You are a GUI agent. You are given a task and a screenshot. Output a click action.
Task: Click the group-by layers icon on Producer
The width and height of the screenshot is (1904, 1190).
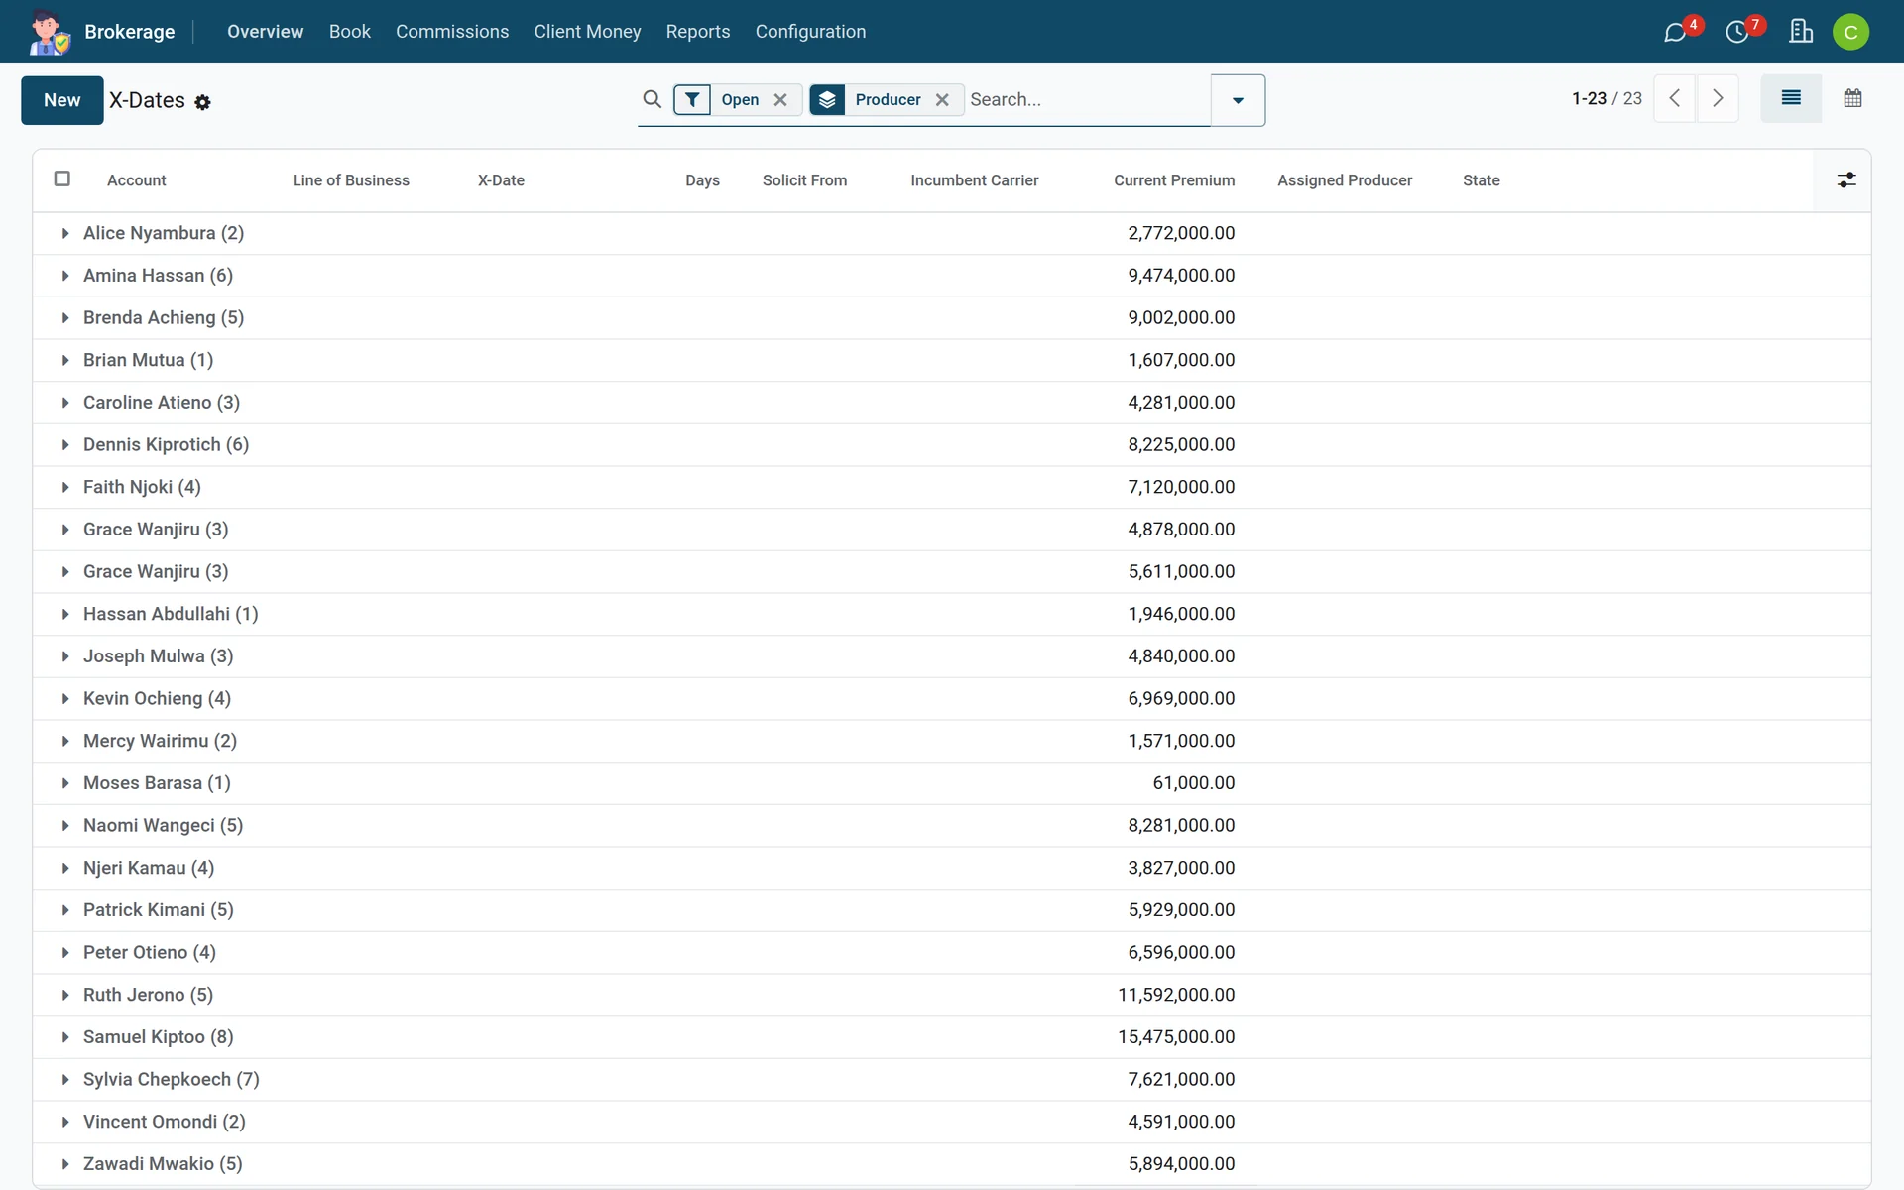[x=827, y=99]
